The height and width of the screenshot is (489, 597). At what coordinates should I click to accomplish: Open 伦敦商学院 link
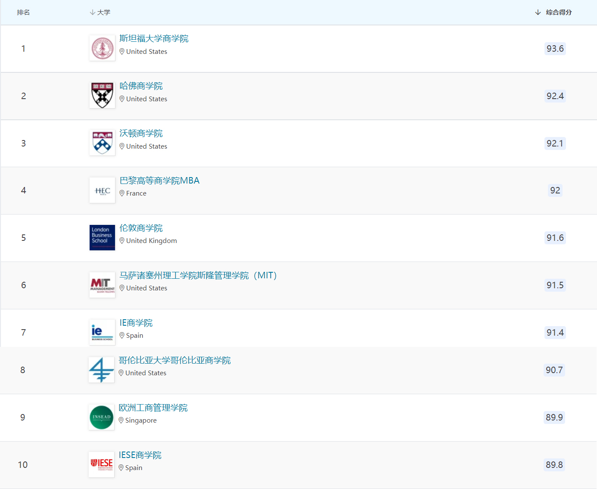(x=141, y=228)
